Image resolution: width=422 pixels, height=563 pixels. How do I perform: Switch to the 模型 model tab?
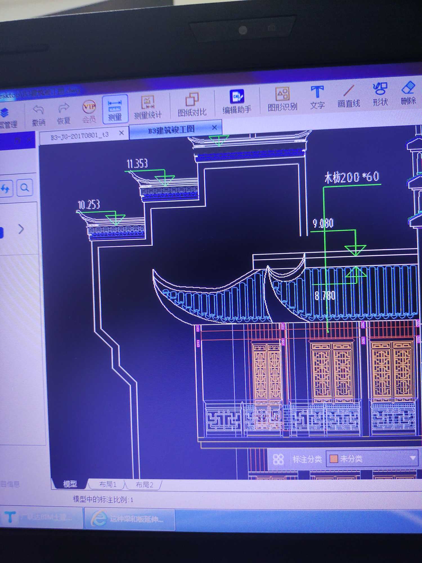(70, 484)
